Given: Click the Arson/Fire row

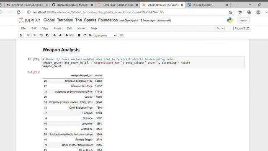Looking at the screenshot, I should [72, 129].
